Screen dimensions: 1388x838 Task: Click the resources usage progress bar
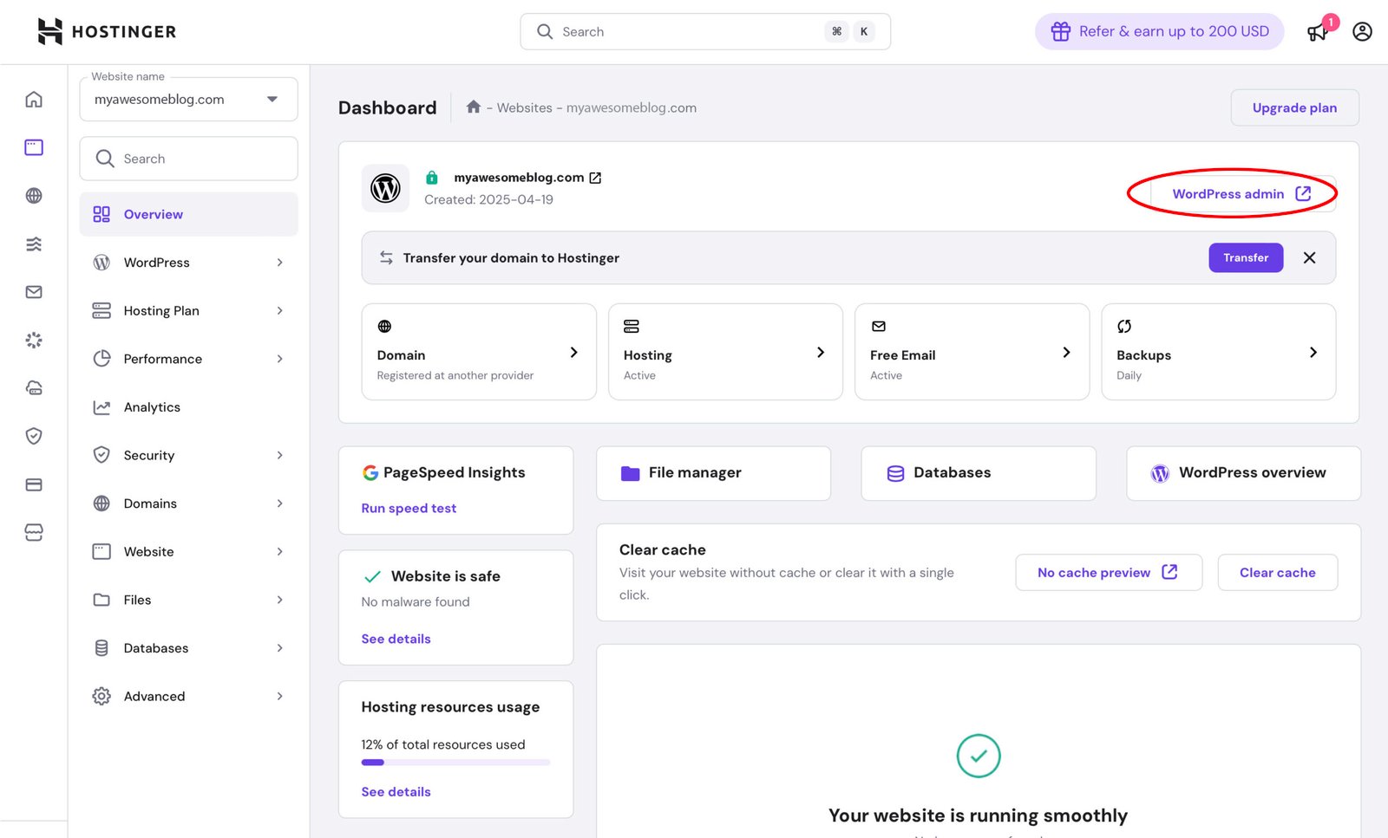click(455, 762)
